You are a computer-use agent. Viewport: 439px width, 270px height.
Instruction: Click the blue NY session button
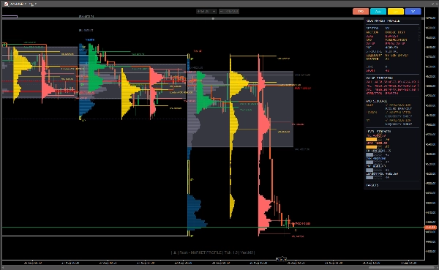(x=413, y=12)
